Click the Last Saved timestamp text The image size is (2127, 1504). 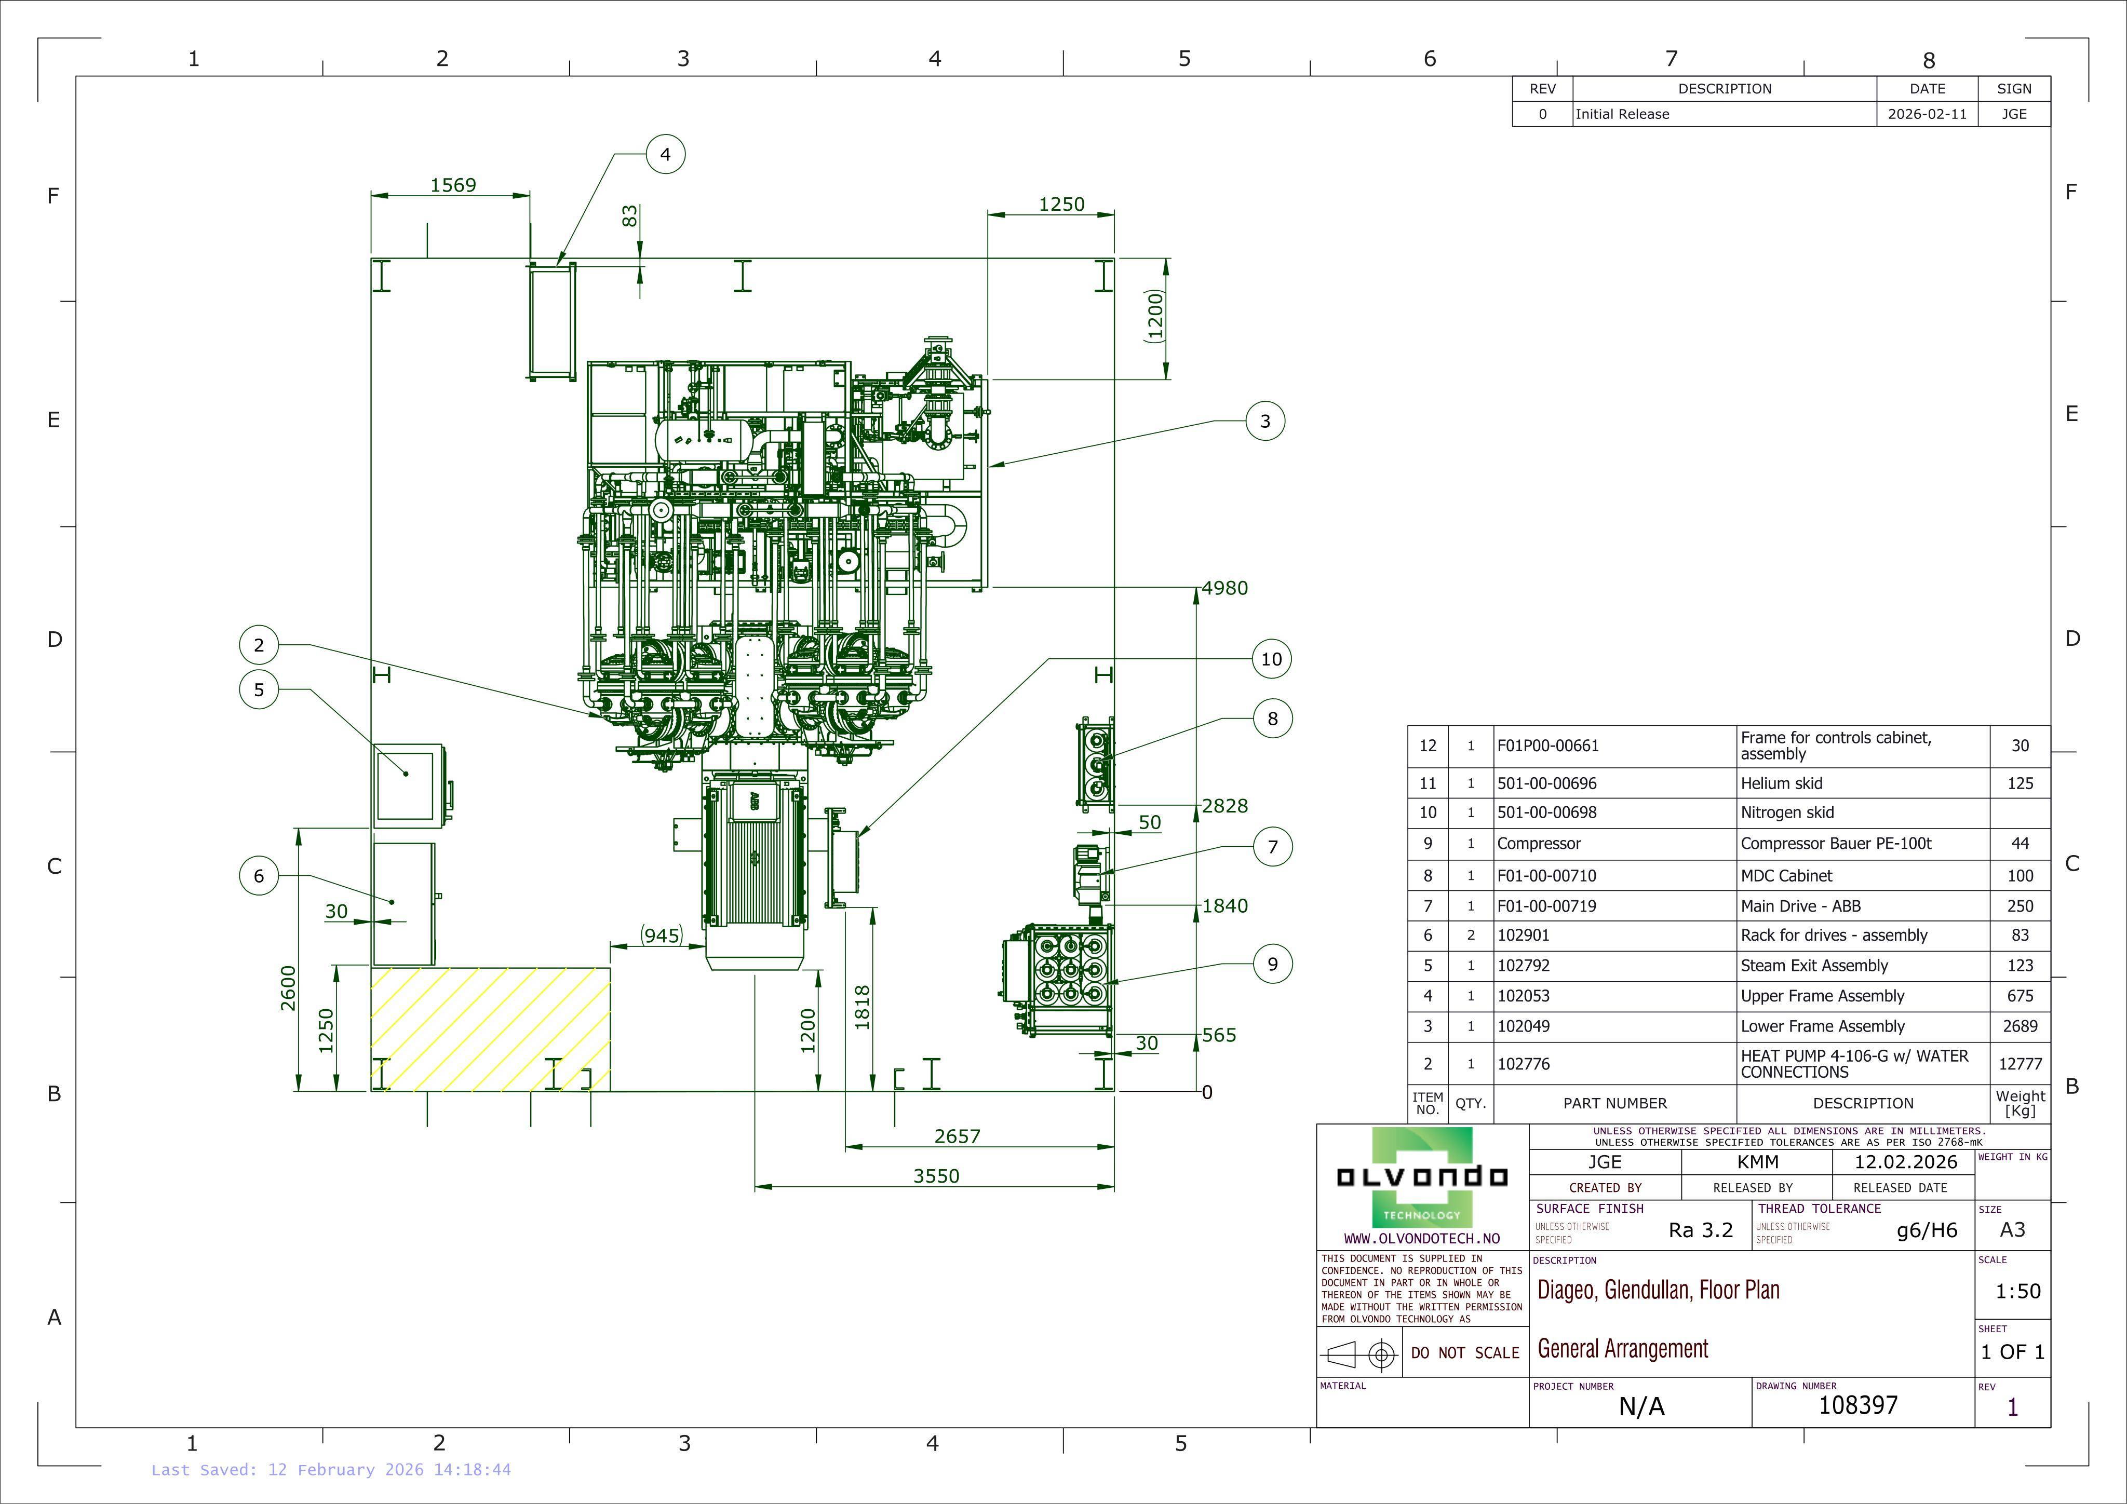331,1470
